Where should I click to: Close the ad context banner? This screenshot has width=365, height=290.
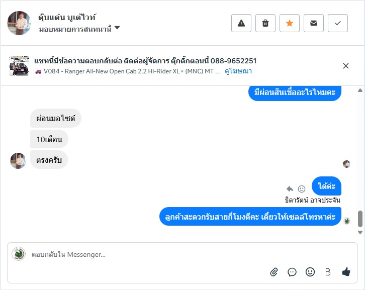(346, 66)
